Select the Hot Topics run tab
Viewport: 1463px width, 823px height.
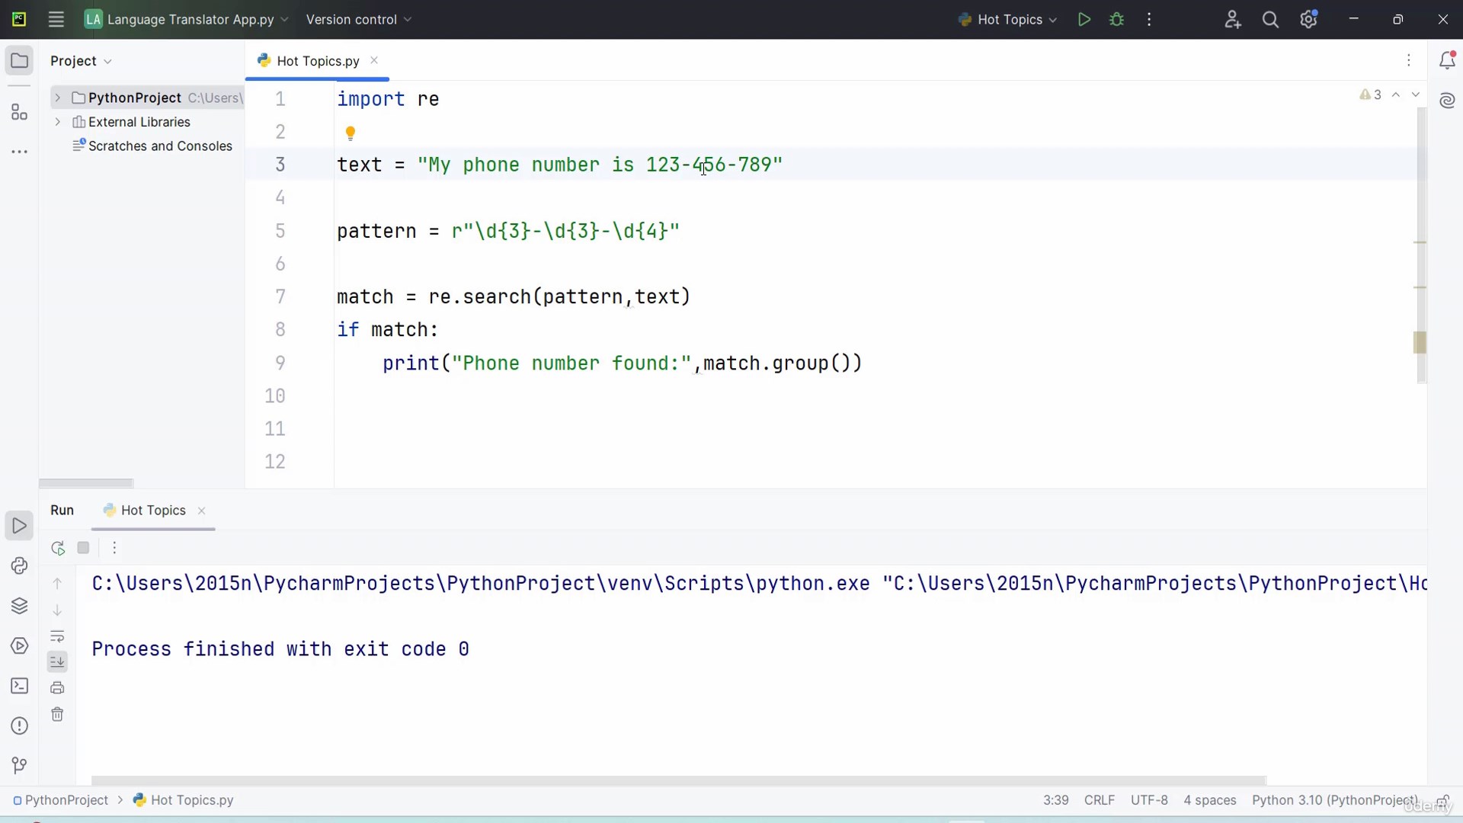click(153, 511)
